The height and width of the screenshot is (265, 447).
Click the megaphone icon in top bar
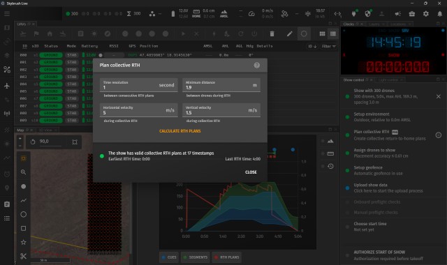[397, 14]
